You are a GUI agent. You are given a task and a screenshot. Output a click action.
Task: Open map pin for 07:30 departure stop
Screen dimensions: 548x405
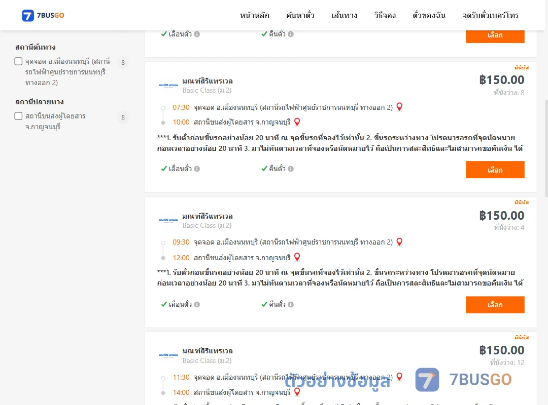pos(399,107)
